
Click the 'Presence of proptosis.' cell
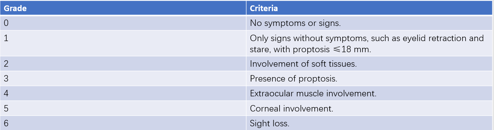coord(369,78)
